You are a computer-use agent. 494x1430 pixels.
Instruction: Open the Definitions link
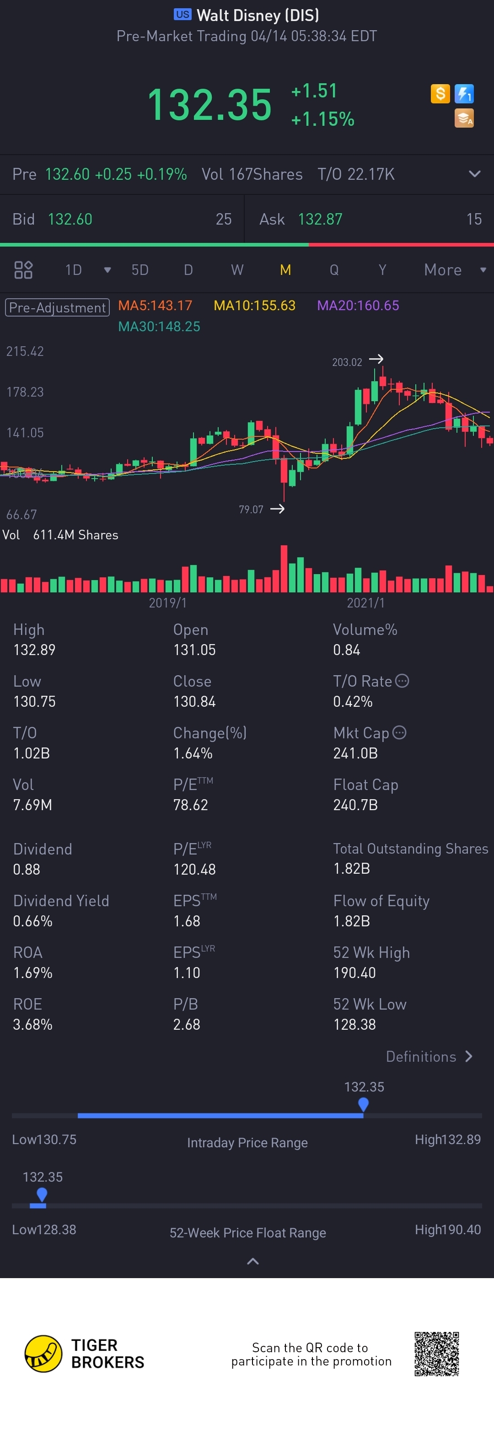click(x=429, y=1056)
